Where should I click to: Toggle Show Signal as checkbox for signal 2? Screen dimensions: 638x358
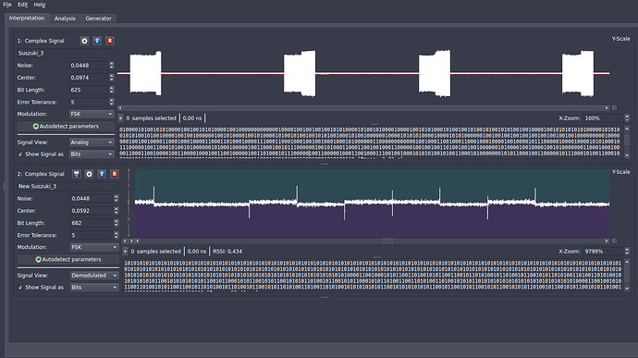(x=20, y=288)
